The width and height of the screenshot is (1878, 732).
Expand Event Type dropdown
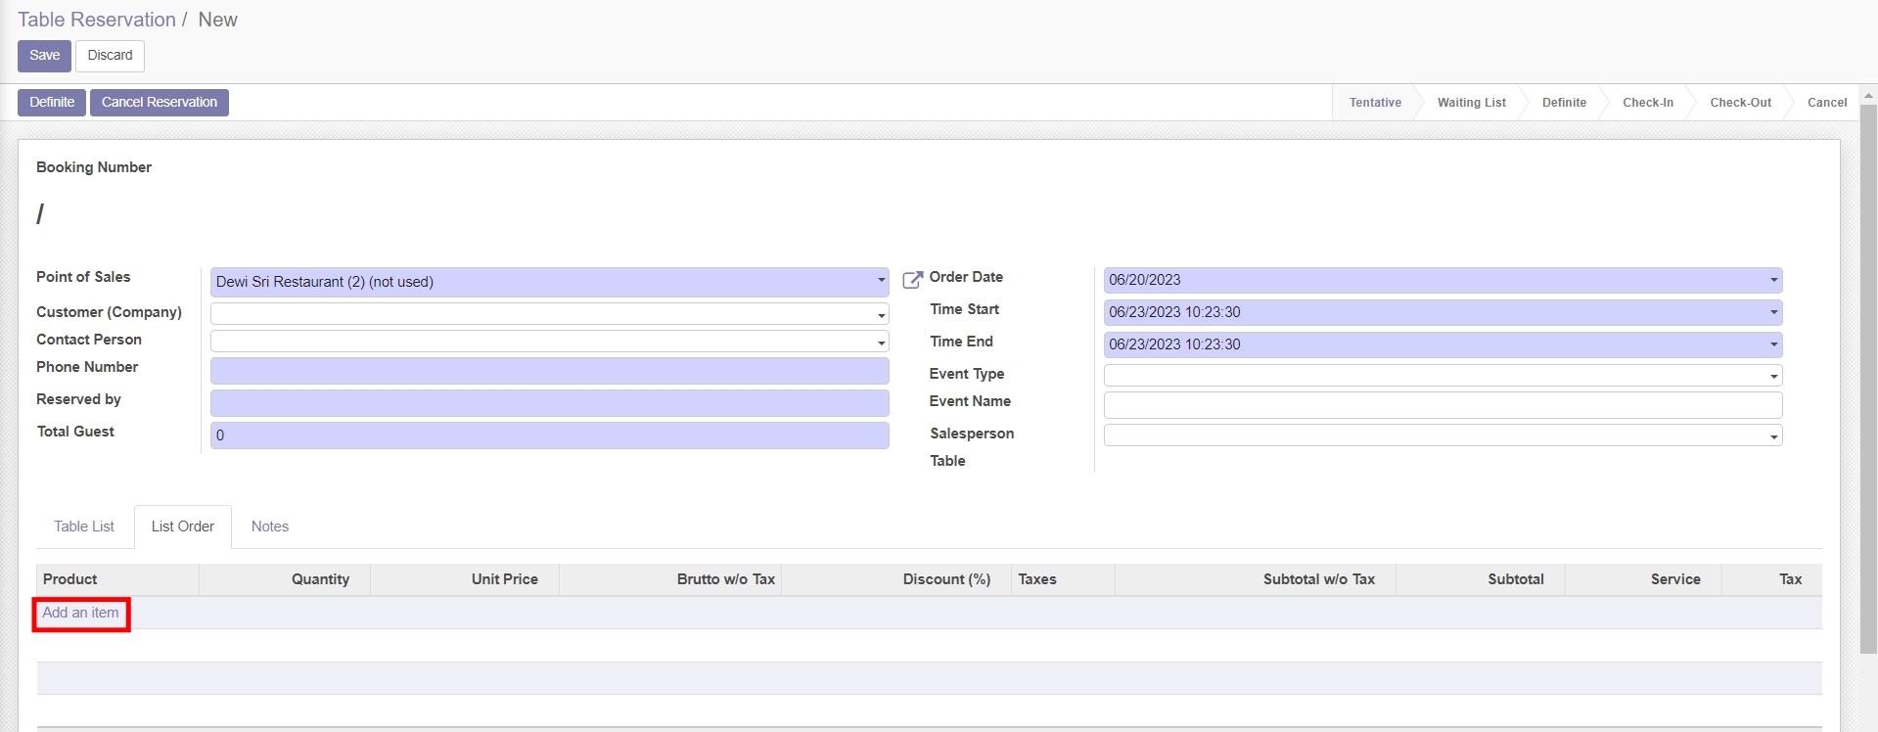coord(1773,376)
